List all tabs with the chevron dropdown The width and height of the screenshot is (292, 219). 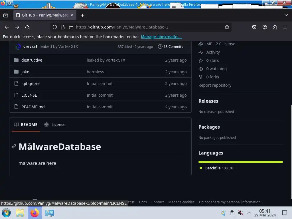coord(286,15)
